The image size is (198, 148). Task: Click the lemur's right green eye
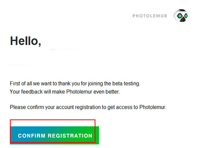click(186, 16)
